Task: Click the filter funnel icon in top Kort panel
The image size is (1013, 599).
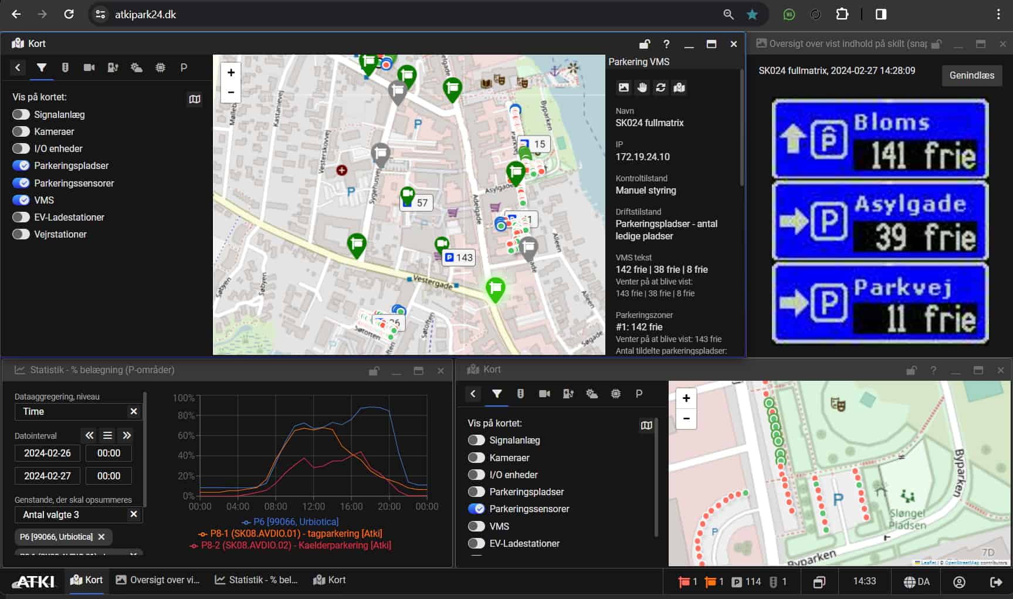Action: [42, 67]
